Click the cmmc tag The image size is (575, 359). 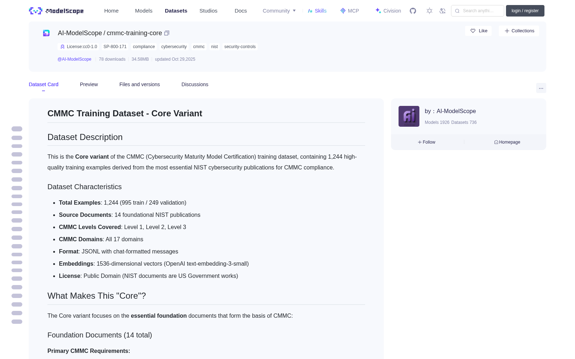coord(199,47)
